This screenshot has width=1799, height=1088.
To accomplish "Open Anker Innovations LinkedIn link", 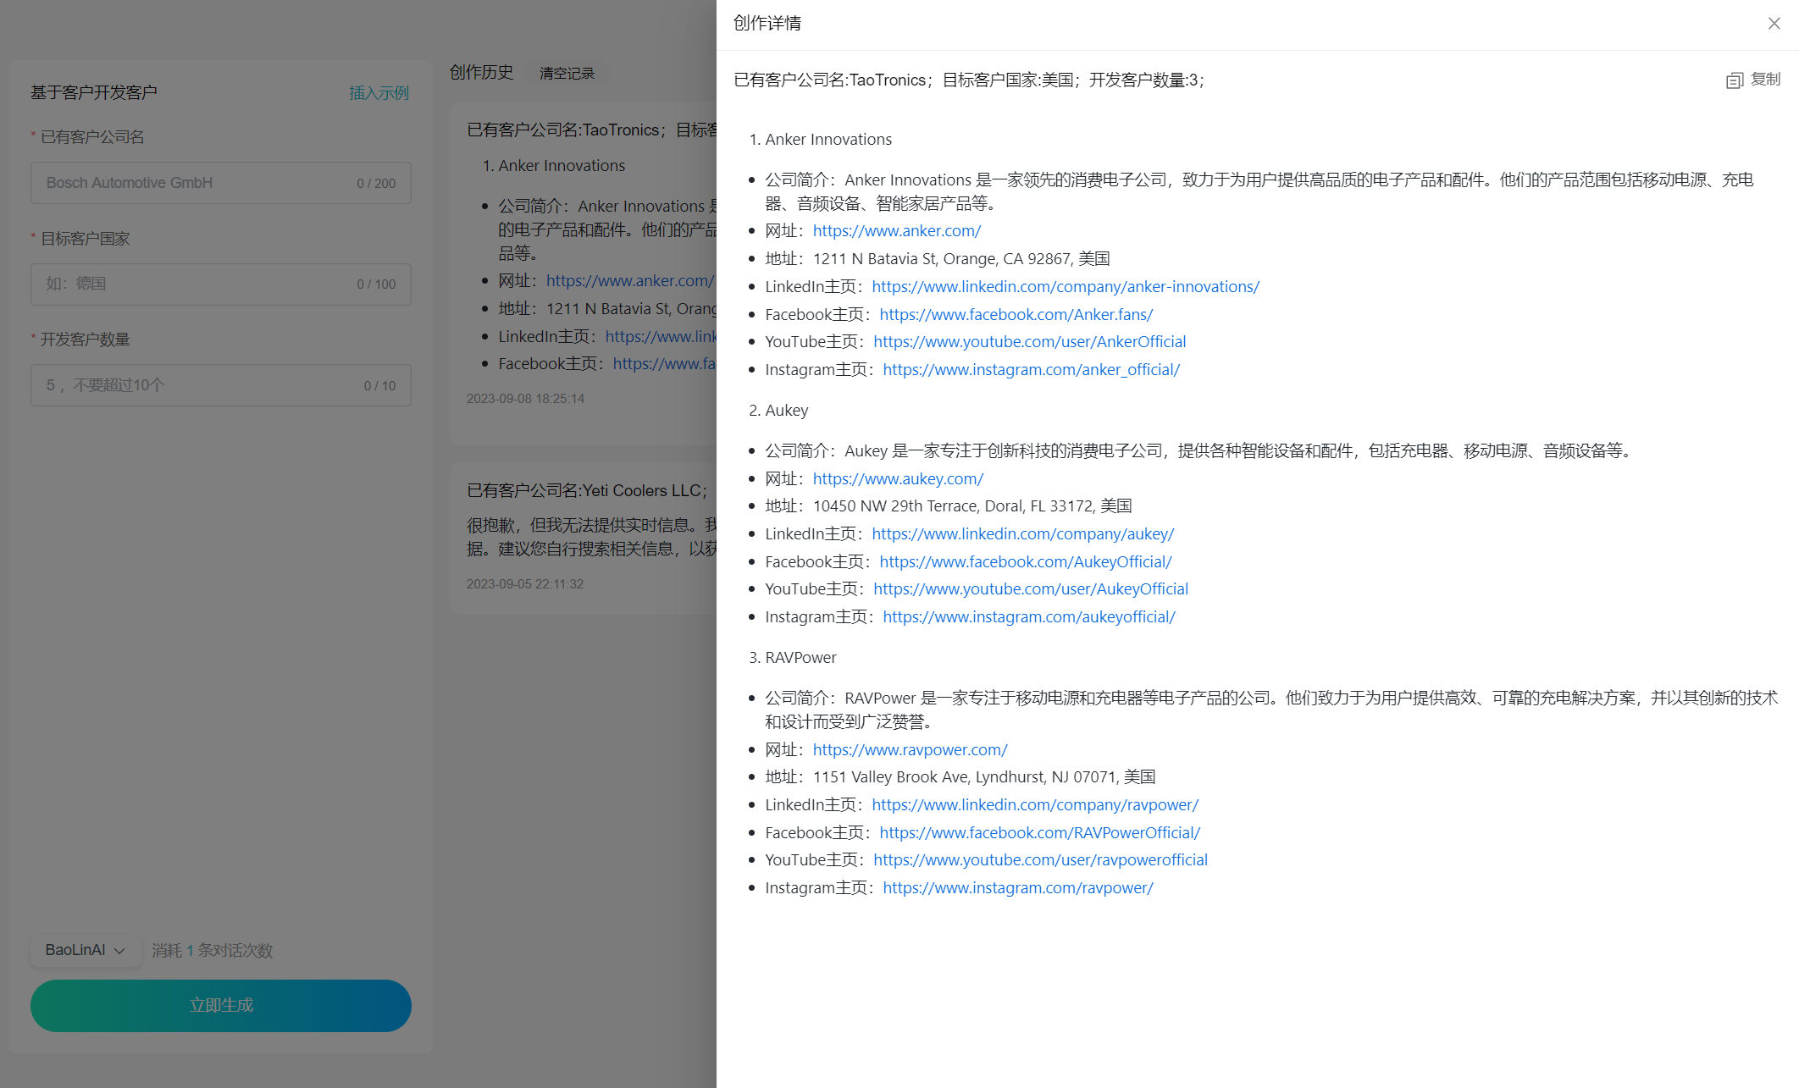I will [x=1066, y=287].
